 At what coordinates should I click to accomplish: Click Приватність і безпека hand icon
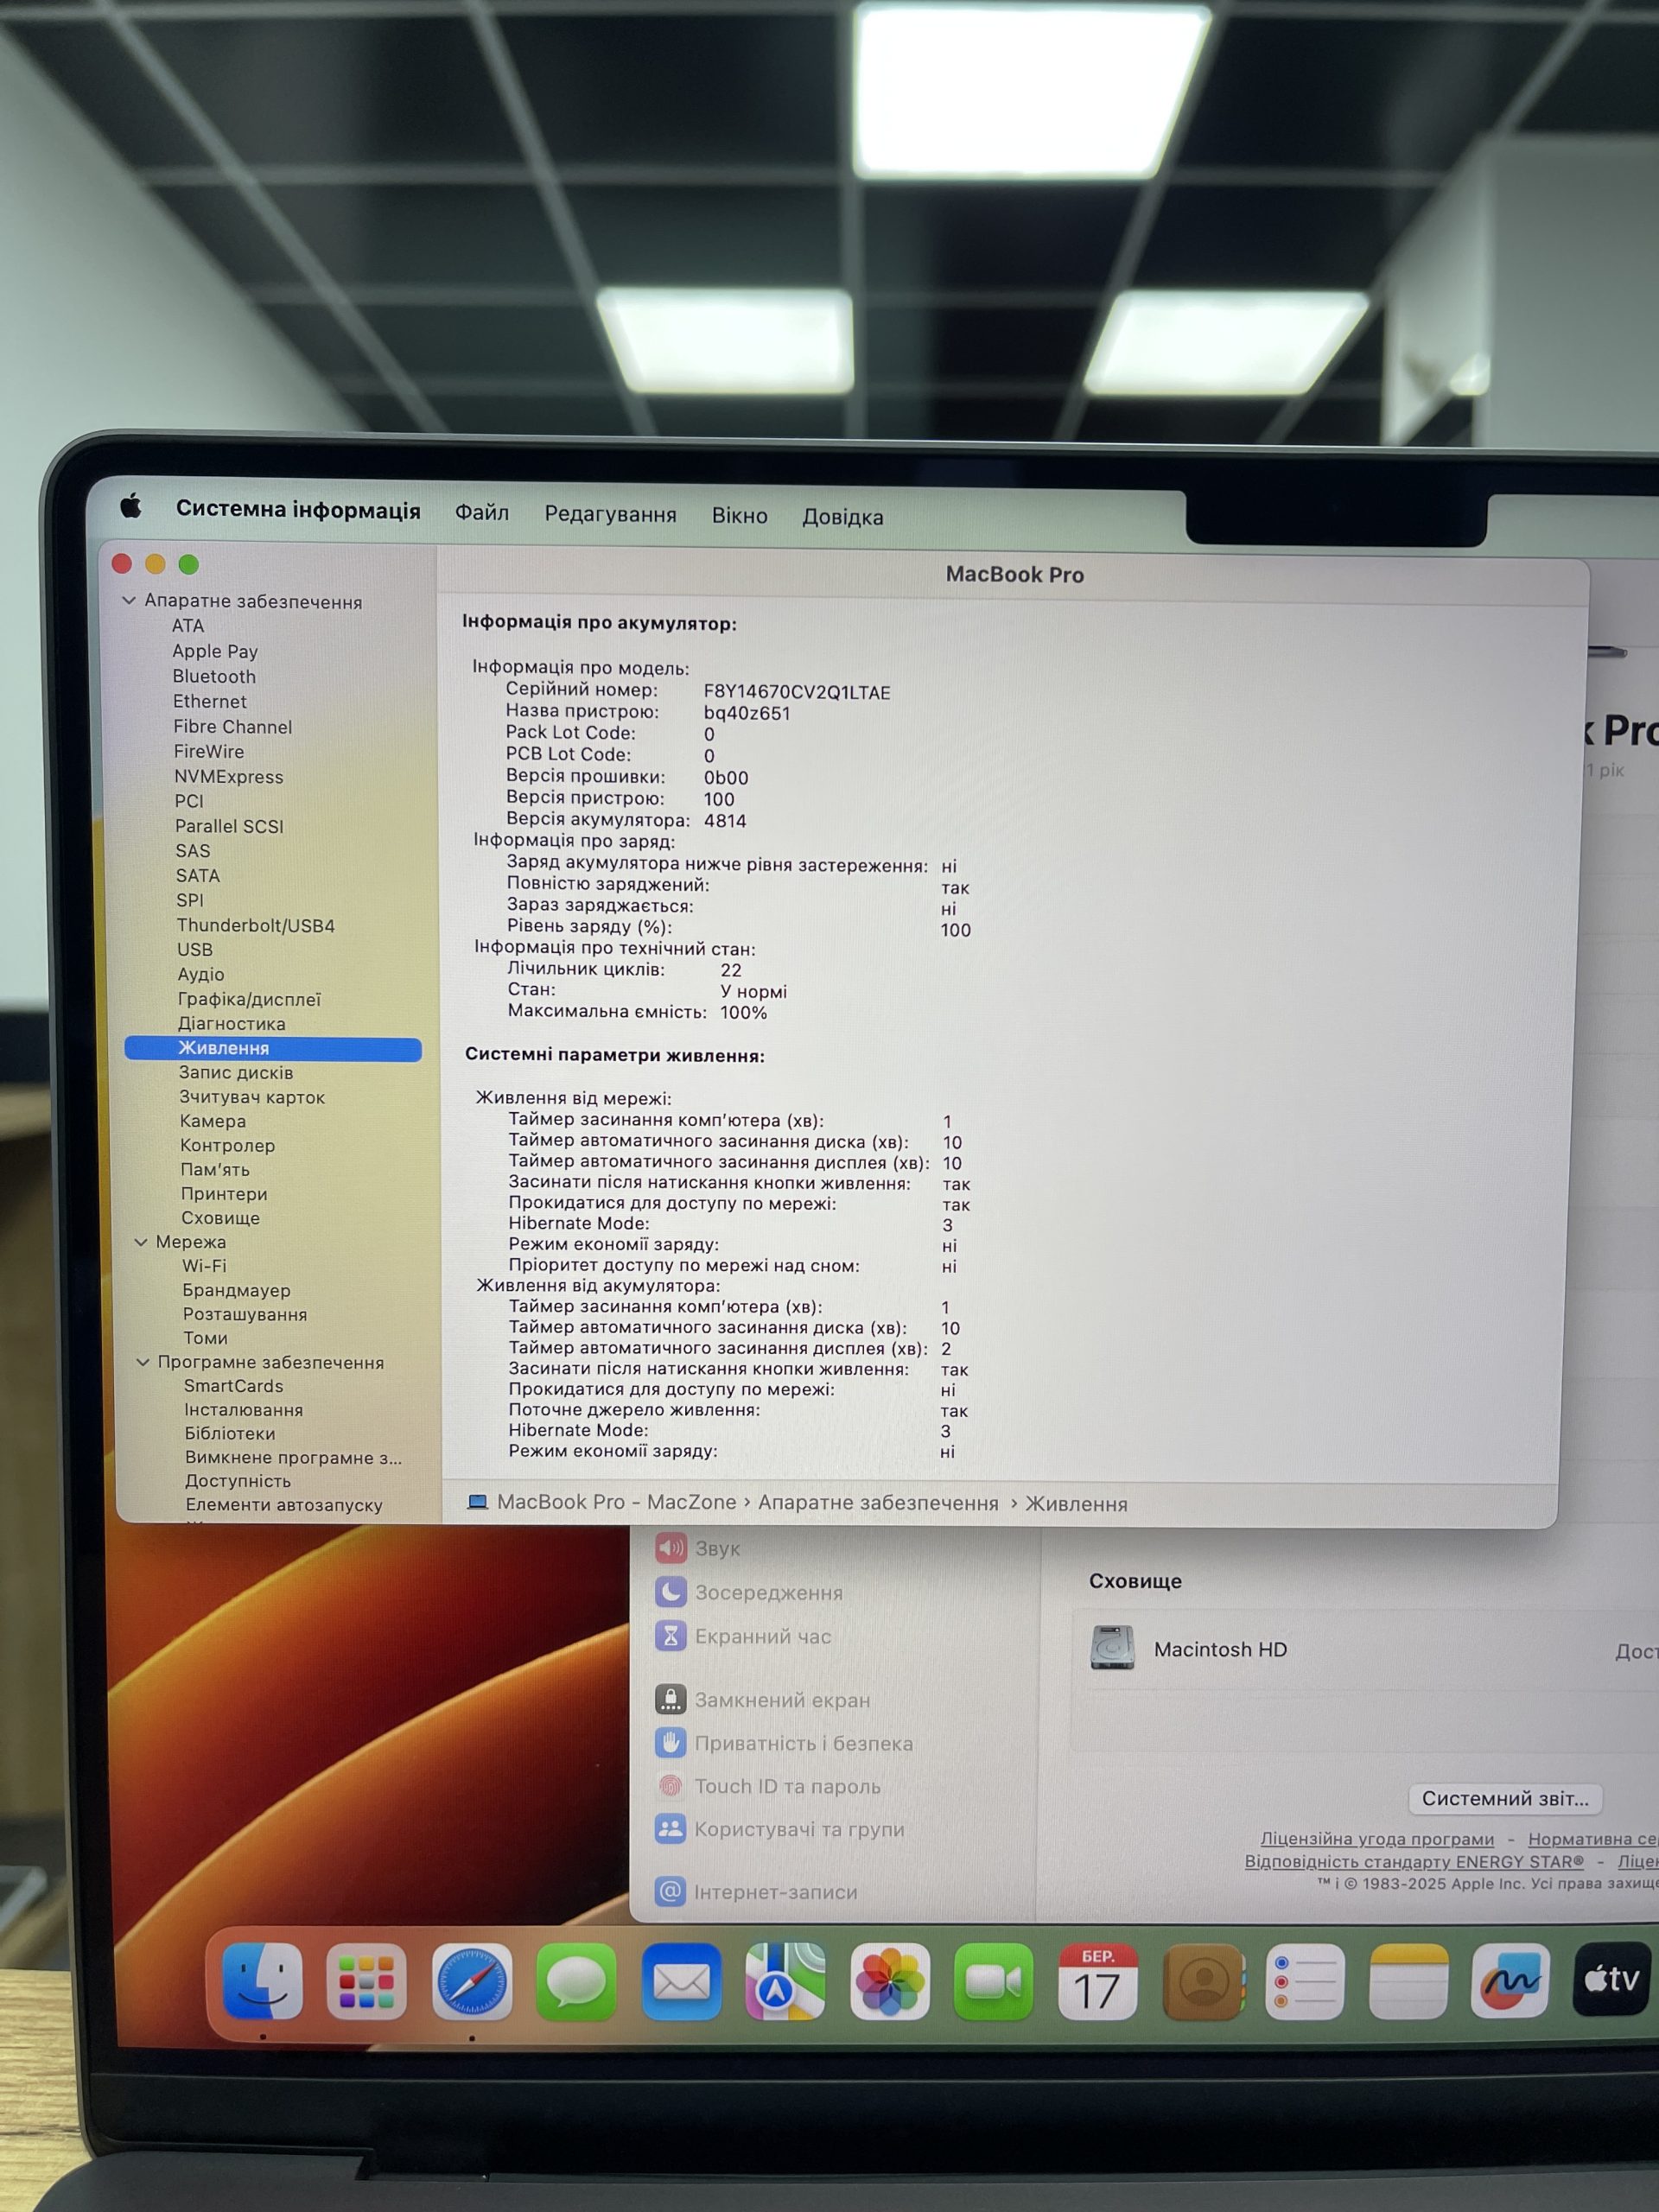670,1743
